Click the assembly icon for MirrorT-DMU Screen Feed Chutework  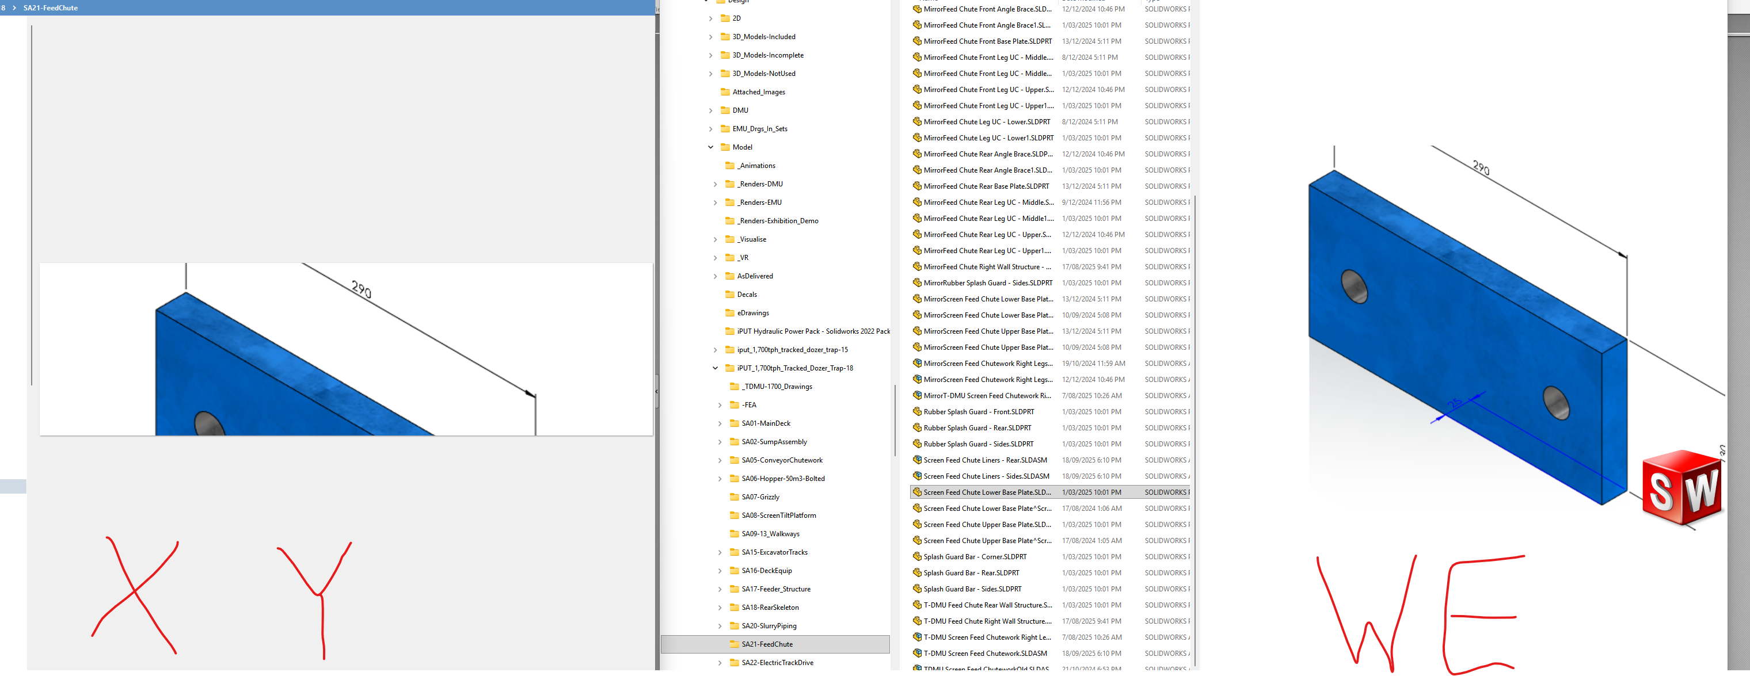[x=918, y=395]
